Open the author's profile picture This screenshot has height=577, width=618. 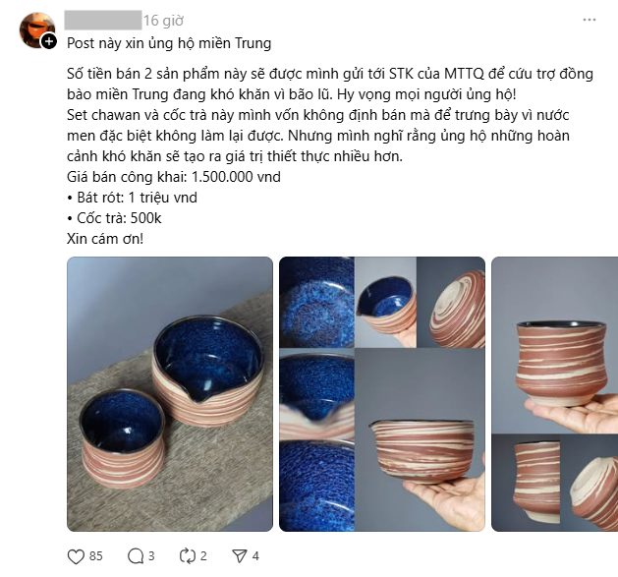(36, 29)
